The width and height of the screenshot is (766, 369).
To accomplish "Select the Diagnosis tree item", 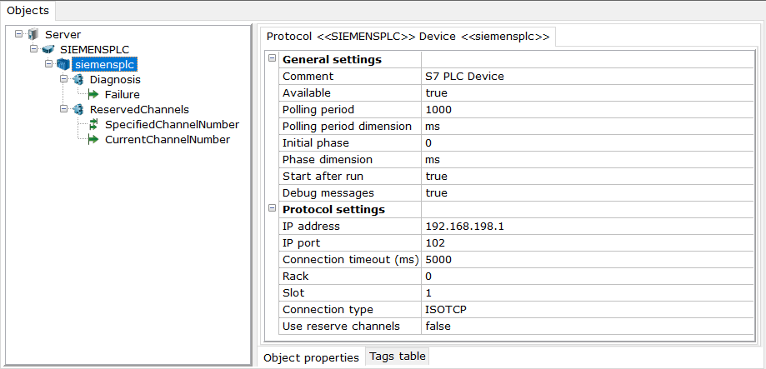I will point(115,80).
